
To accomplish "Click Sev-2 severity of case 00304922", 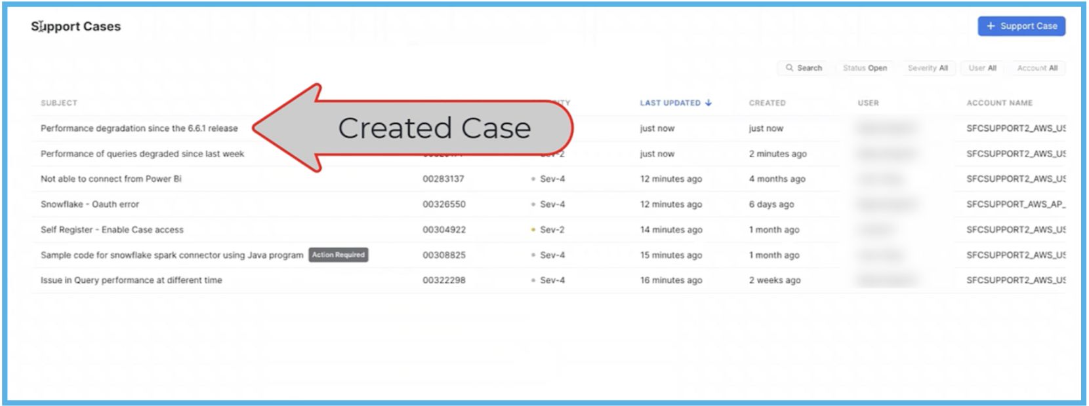I will pyautogui.click(x=552, y=230).
